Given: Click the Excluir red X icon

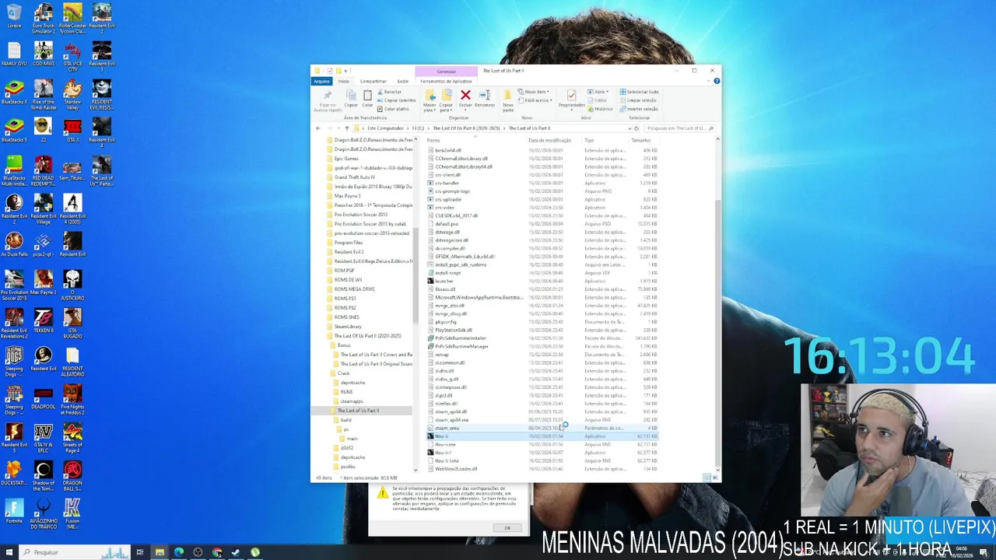Looking at the screenshot, I should (x=465, y=96).
